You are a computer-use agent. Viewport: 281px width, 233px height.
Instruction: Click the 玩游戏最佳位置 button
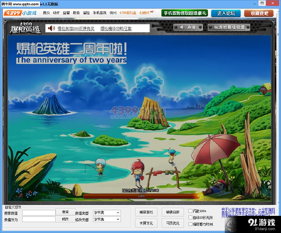click(229, 27)
